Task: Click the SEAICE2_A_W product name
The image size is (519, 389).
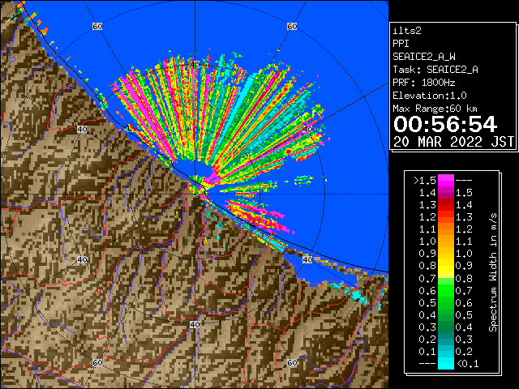Action: point(424,57)
